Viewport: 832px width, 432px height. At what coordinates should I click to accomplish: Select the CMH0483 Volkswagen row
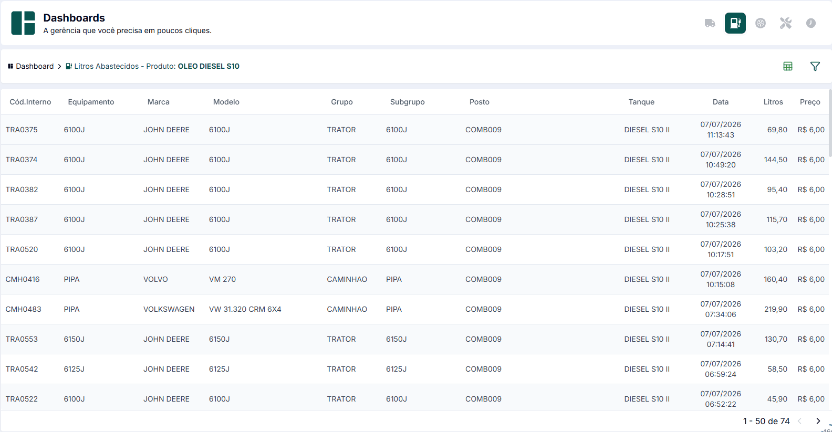tap(415, 309)
